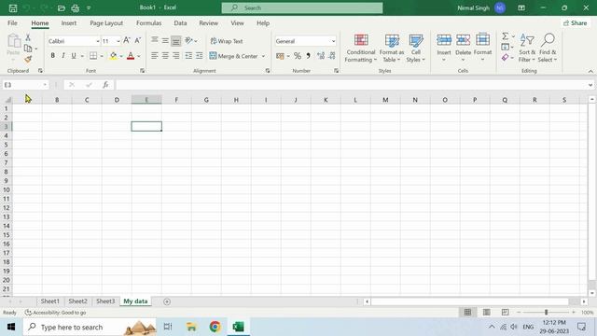
Task: Click the Select All corner triangle
Action: (x=7, y=100)
